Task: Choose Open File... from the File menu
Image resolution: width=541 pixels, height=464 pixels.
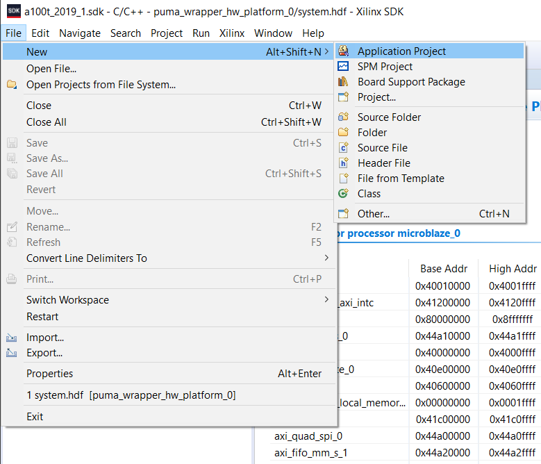Action: tap(169, 69)
